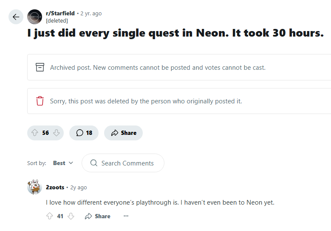Open the post's 18 comments button

coord(84,133)
